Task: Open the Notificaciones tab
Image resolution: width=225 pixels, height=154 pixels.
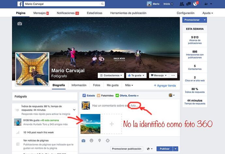Action: (68, 13)
